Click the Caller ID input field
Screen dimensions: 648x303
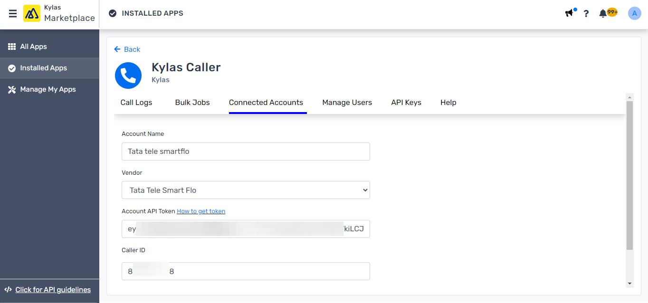(x=246, y=271)
